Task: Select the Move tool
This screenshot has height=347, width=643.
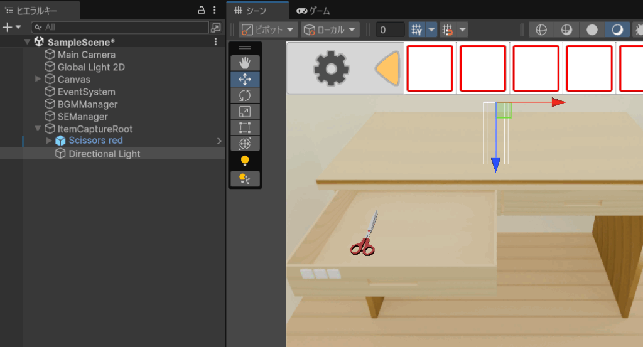Action: pyautogui.click(x=245, y=79)
